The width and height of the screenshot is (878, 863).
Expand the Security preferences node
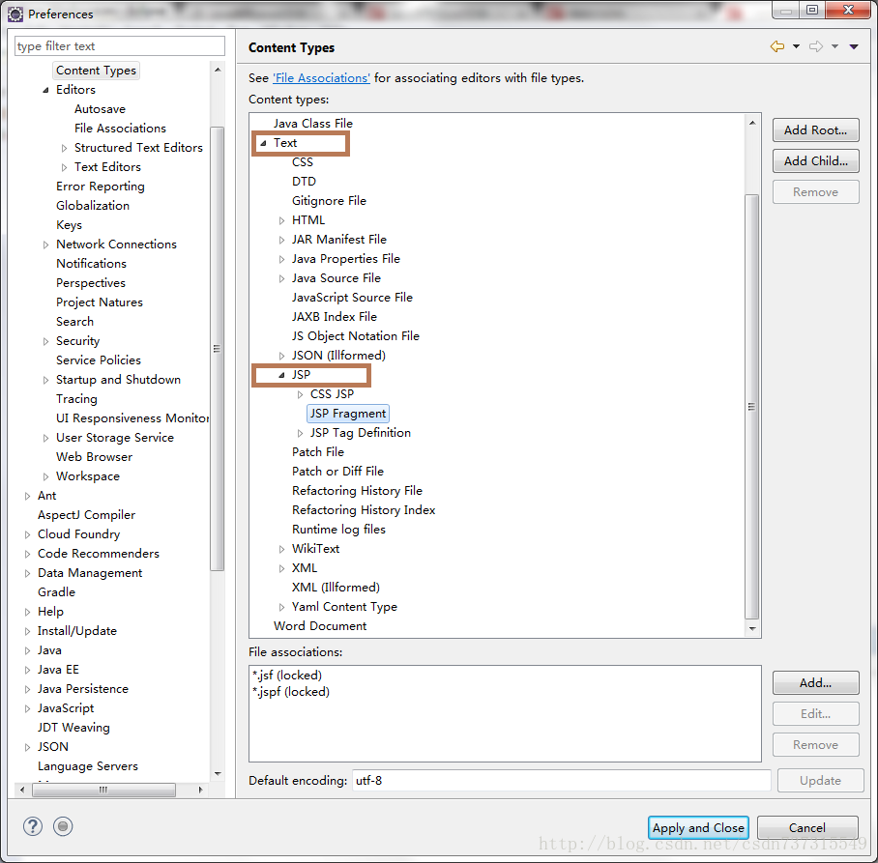coord(45,341)
